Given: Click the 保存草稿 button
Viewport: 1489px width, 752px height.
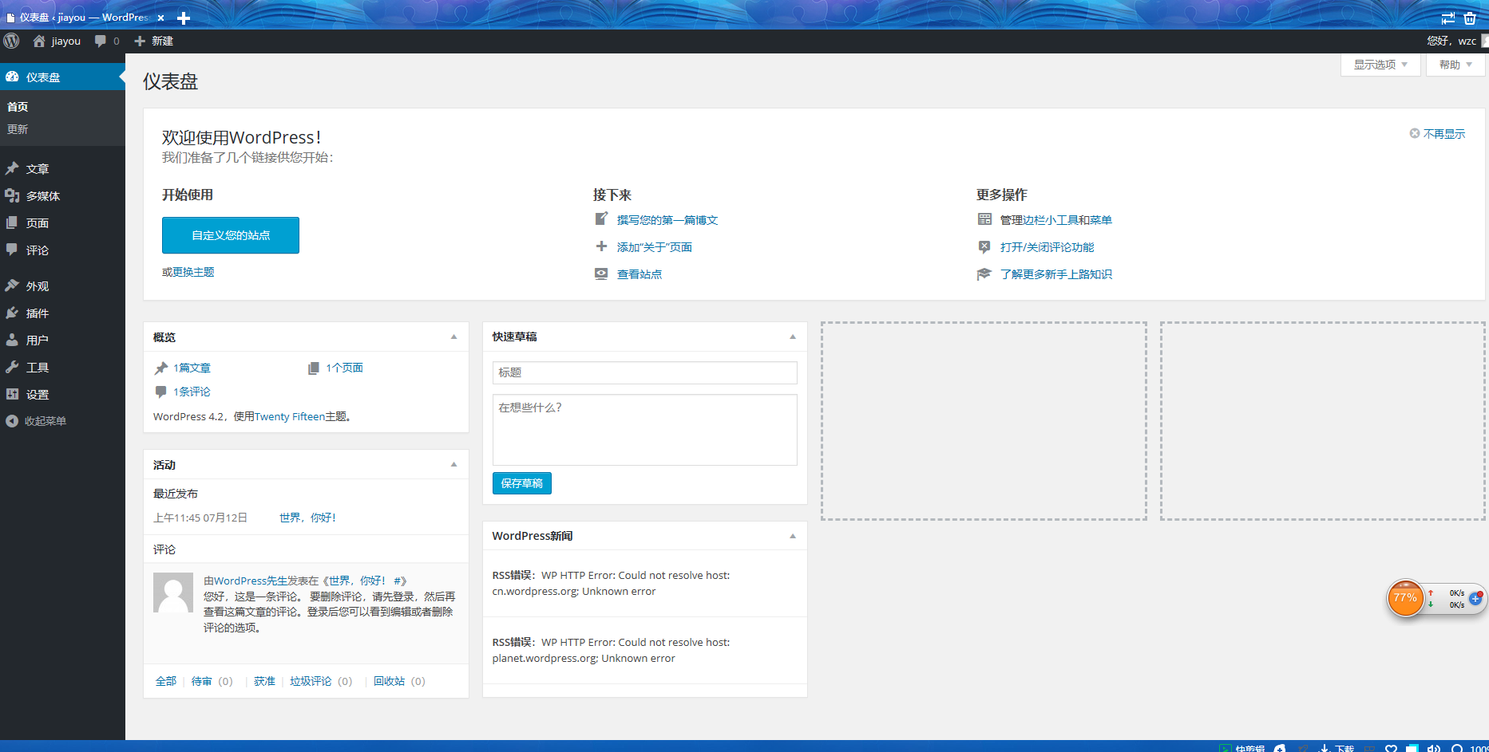Looking at the screenshot, I should point(521,483).
